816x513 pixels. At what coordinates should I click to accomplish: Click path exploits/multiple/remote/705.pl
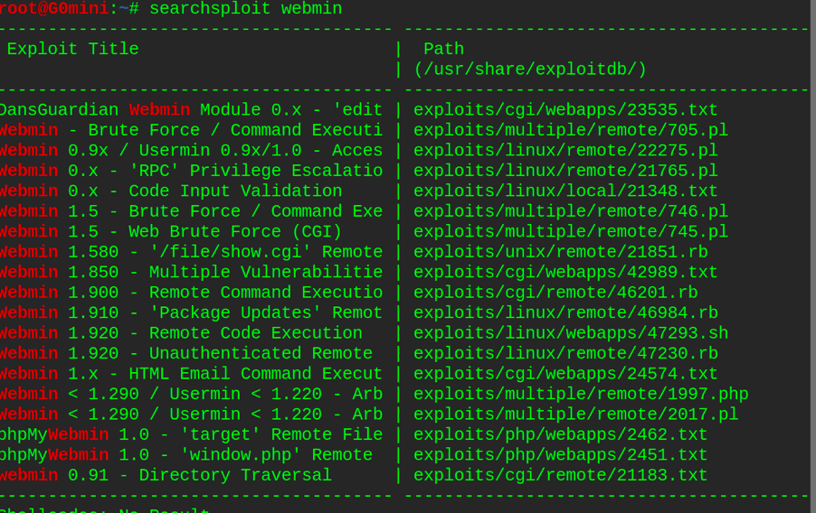click(570, 130)
